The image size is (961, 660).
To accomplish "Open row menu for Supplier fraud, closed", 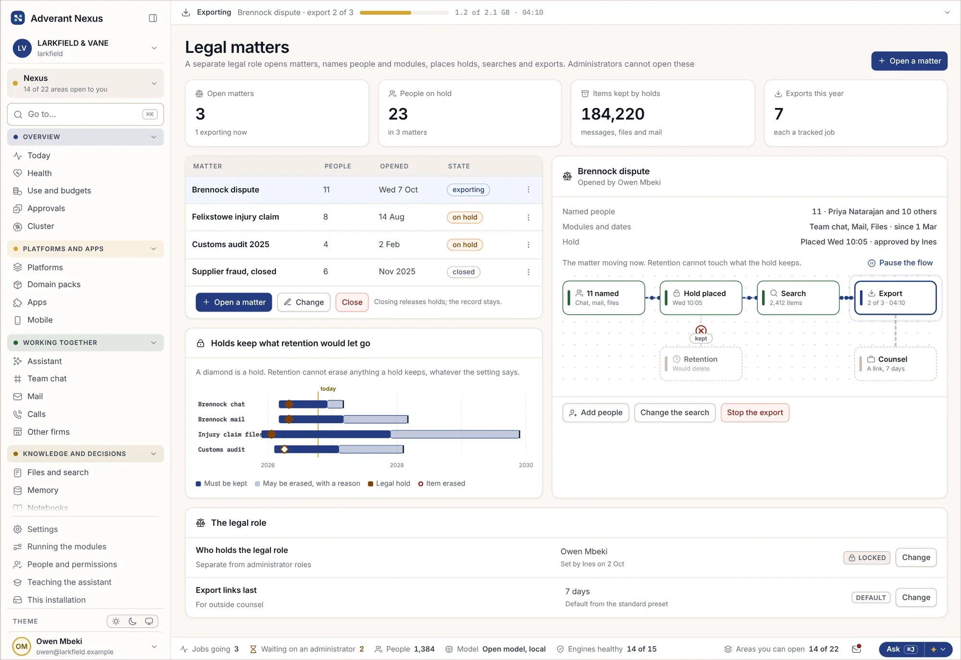I will coord(528,272).
